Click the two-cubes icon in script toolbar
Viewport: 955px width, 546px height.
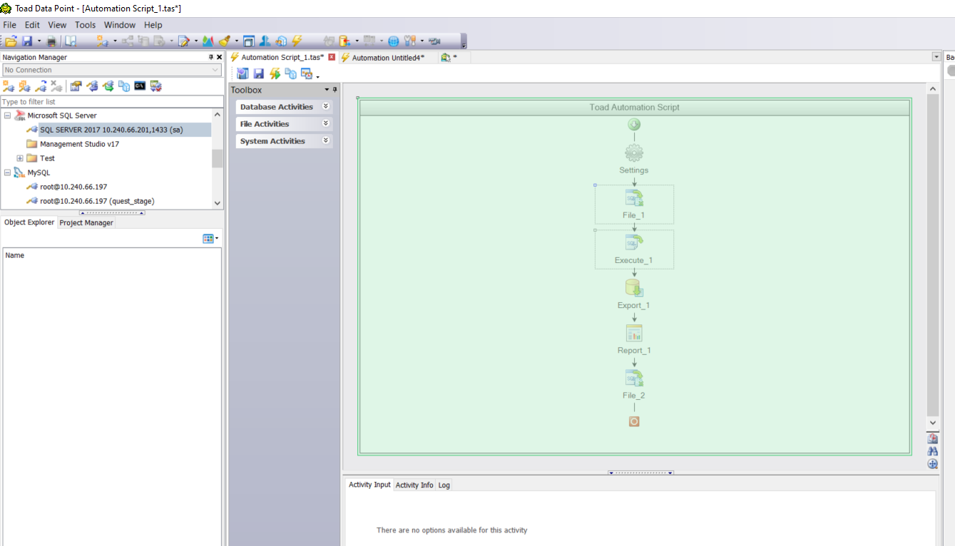[x=290, y=73]
